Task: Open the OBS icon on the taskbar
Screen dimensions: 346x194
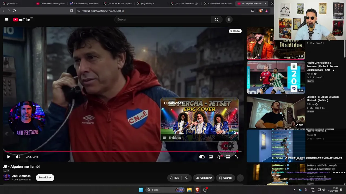Action: click(x=205, y=190)
